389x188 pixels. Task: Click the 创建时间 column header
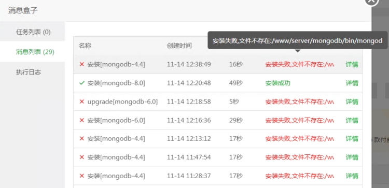click(x=179, y=46)
